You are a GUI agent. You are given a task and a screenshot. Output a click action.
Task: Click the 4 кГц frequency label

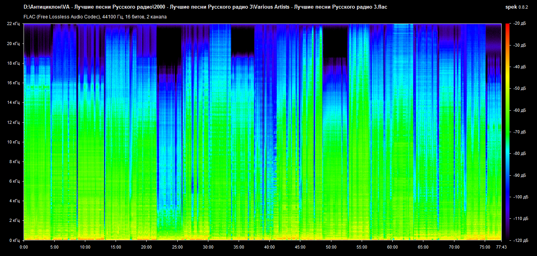click(x=15, y=201)
